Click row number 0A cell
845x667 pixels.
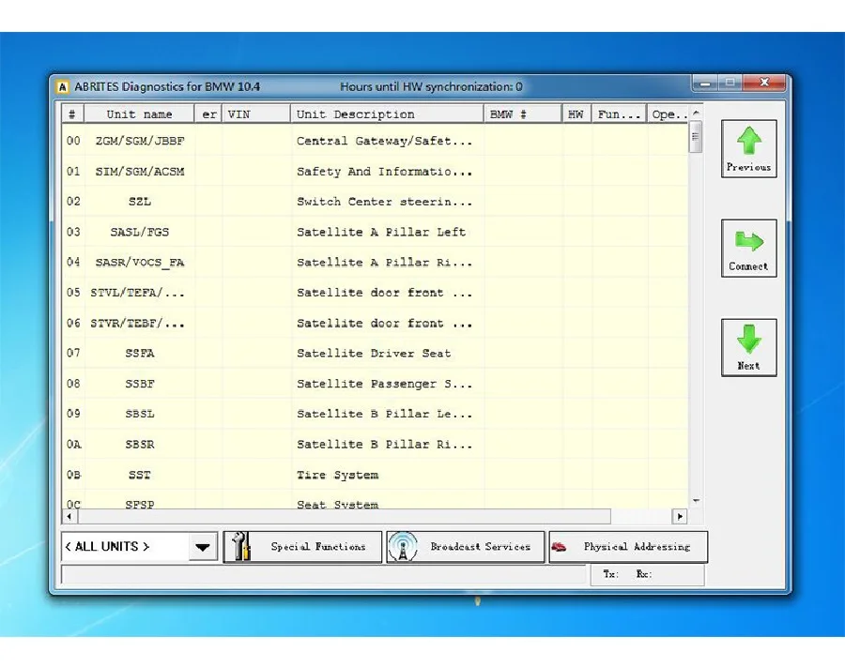74,444
